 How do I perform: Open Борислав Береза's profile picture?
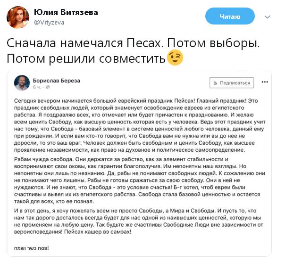[22, 83]
